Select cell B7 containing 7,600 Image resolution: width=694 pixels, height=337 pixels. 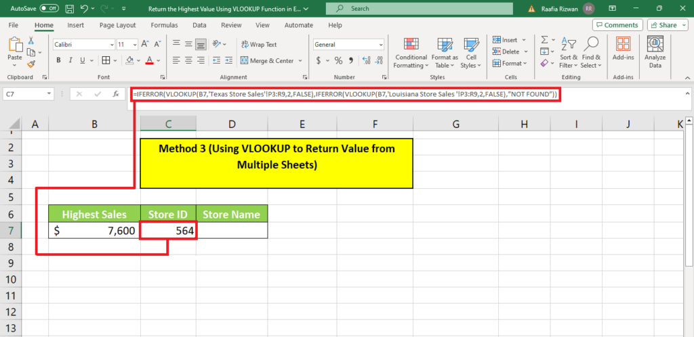[x=94, y=231]
